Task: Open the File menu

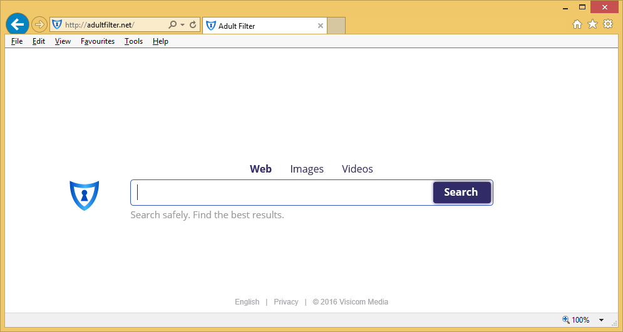Action: pyautogui.click(x=17, y=41)
